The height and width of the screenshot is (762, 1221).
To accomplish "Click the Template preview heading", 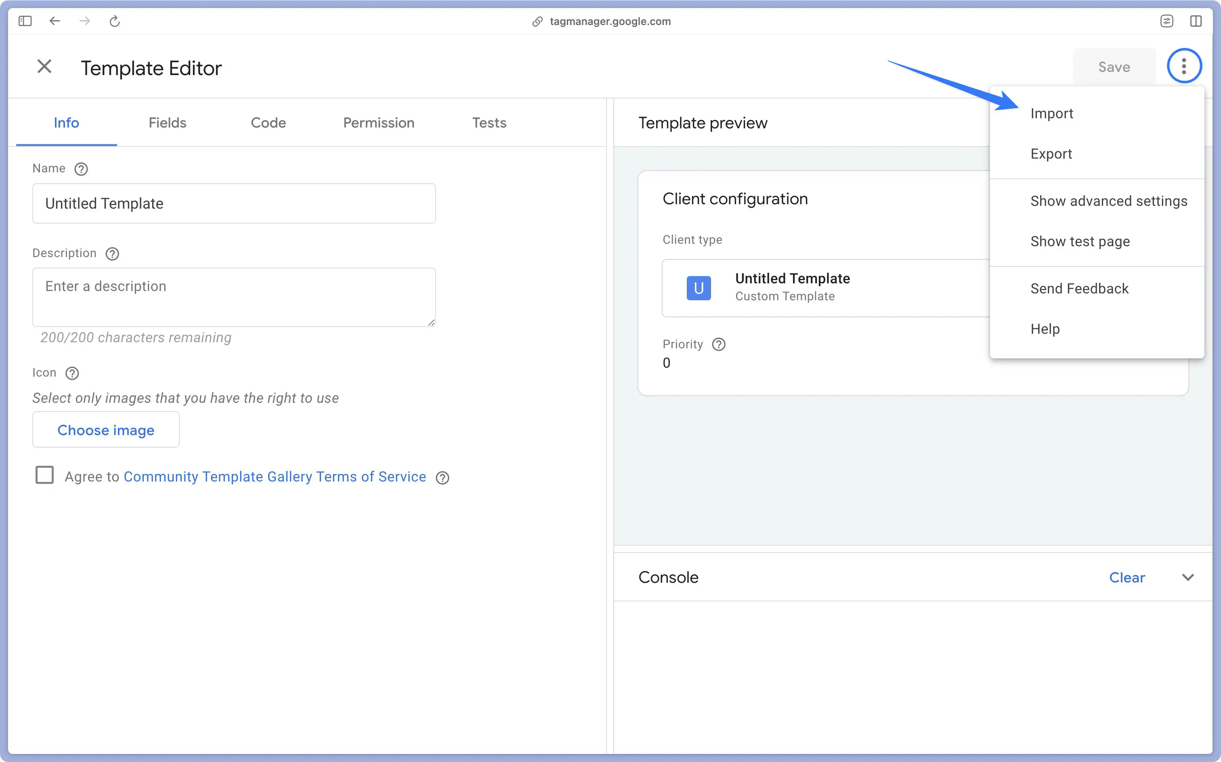I will pos(703,123).
